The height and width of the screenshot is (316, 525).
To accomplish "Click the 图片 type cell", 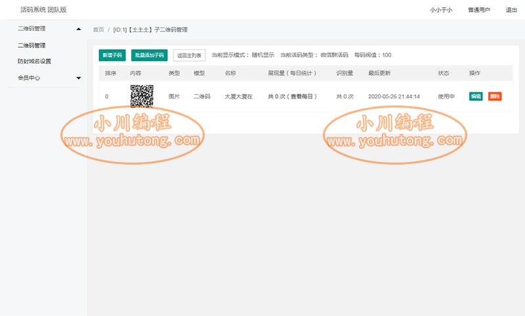I will (x=174, y=96).
